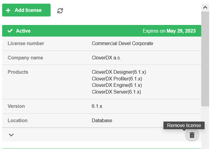Click the Add license button
Screen dimensions: 211x149
[x=27, y=10]
